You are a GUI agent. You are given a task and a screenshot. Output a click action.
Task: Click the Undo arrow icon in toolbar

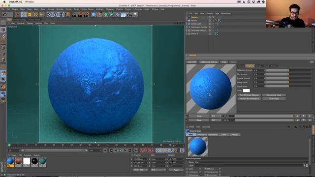point(5,14)
